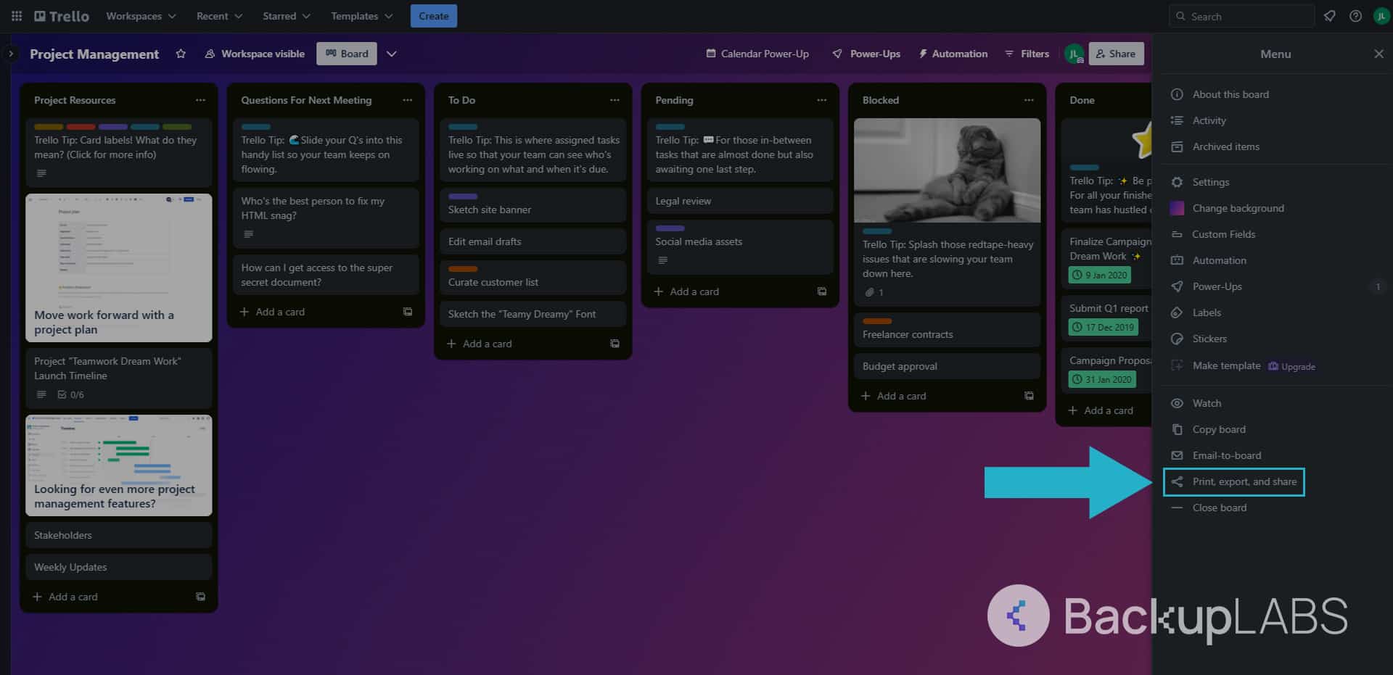Open the notifications bell icon
Screen dimensions: 1393x675
coord(1329,16)
